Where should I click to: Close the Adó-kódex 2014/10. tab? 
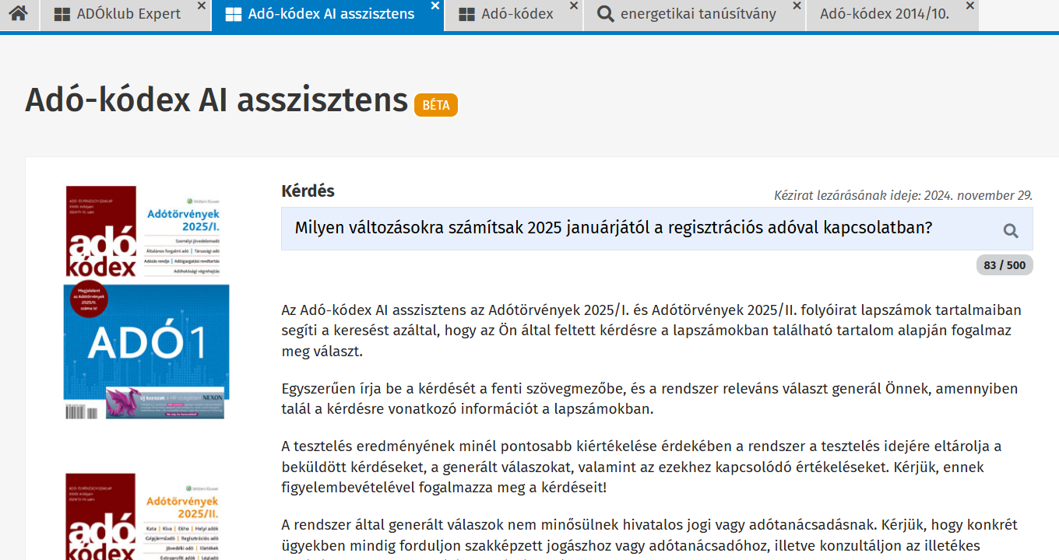969,6
